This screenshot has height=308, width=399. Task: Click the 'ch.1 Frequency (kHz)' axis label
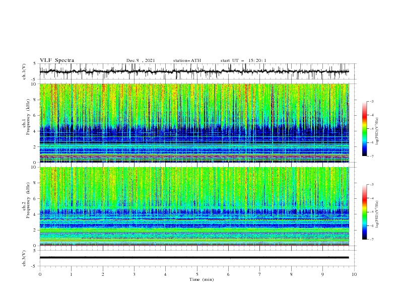(26, 117)
